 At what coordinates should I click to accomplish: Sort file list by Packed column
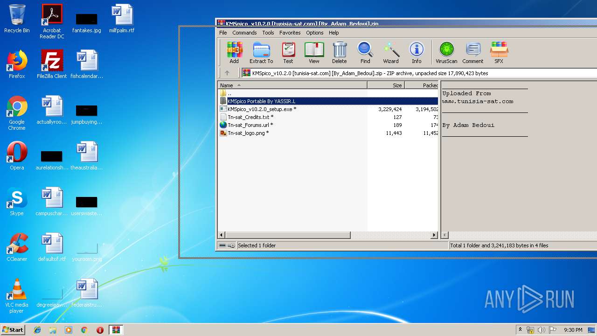click(x=422, y=85)
